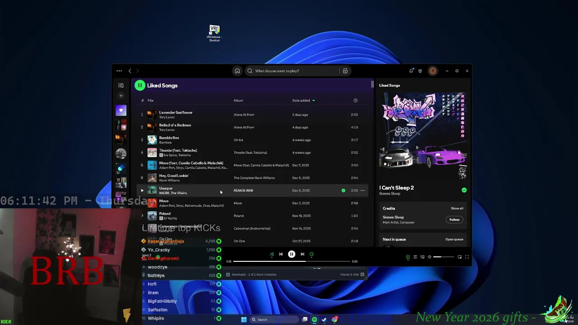The height and width of the screenshot is (325, 578).
Task: Open Connect to a device icon
Action: point(422,257)
